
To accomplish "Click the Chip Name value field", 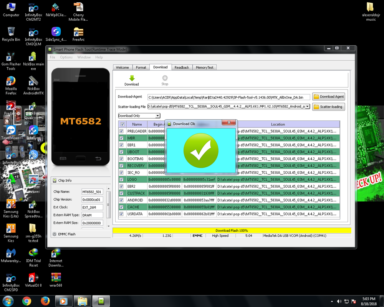I will (92, 192).
